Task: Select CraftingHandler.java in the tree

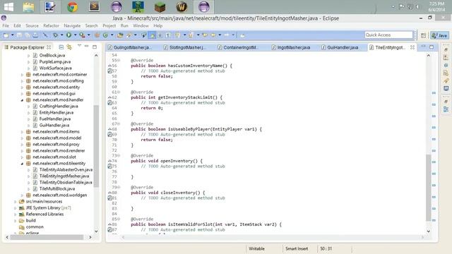Action: [59, 107]
